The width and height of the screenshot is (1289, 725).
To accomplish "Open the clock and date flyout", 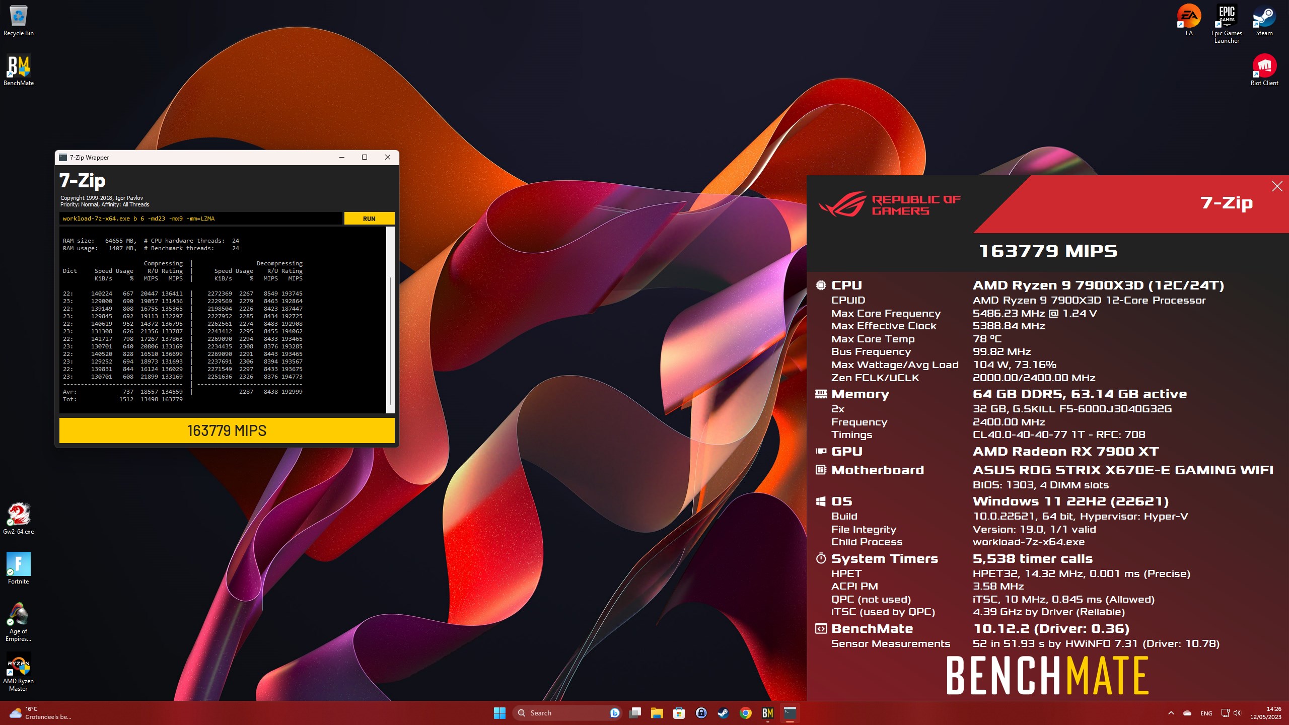I will pos(1266,713).
